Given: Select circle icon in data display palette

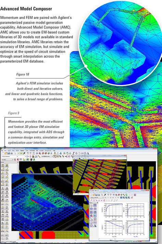Looking at the screenshot, I should (91, 226).
